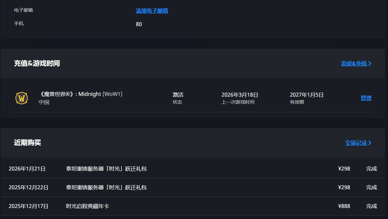Select the 魔兽世界 Midnight (WoW1) game title
This screenshot has height=219, width=388.
click(x=81, y=94)
